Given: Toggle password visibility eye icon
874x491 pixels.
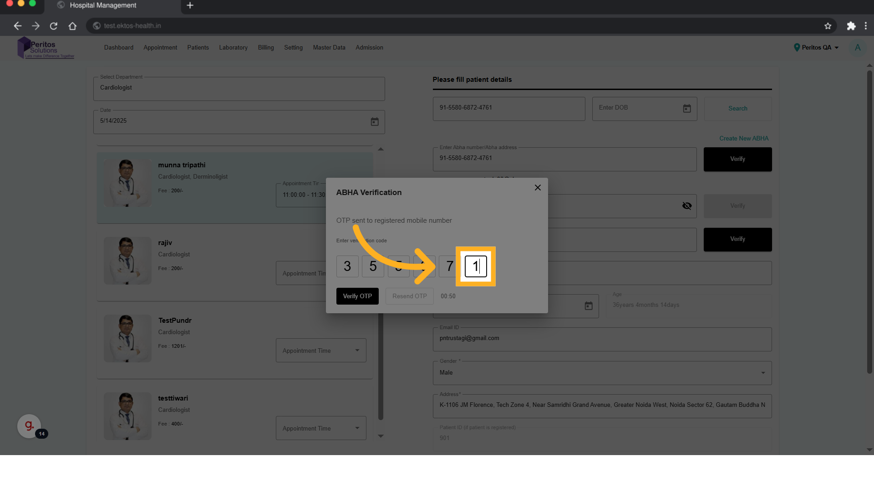Looking at the screenshot, I should point(686,206).
